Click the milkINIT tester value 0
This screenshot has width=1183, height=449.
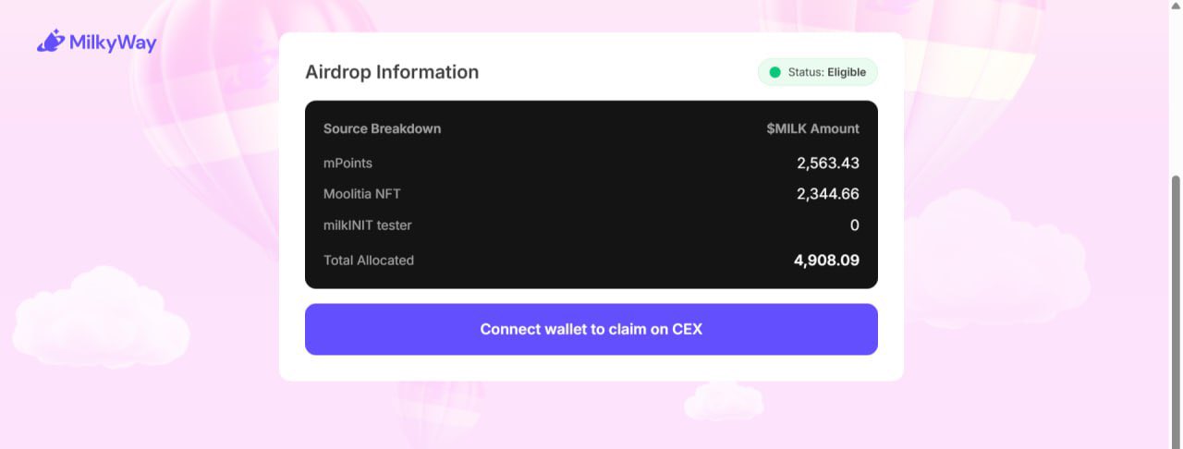[854, 224]
